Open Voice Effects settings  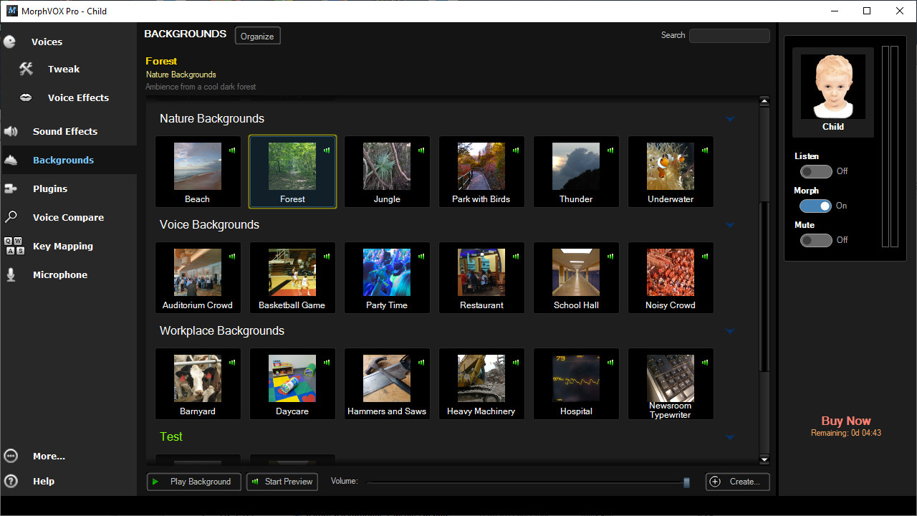77,97
